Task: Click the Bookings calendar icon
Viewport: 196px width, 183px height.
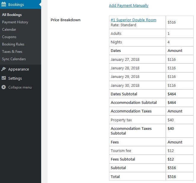Action: click(x=4, y=5)
